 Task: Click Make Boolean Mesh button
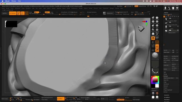(169, 78)
